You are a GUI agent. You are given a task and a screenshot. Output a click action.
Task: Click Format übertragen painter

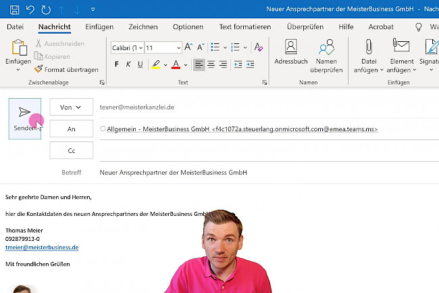66,69
